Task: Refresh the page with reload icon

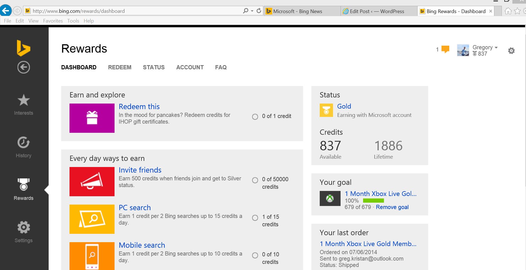Action: (259, 11)
